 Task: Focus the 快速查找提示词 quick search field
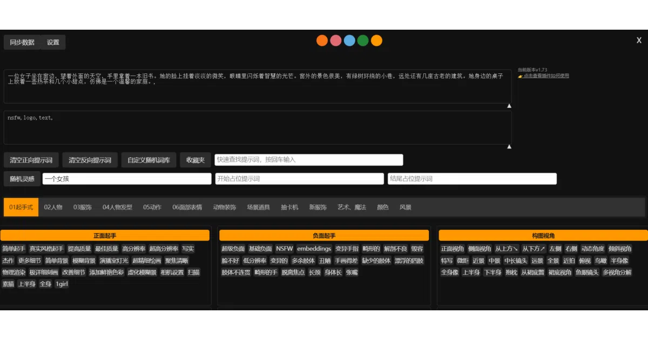point(309,160)
